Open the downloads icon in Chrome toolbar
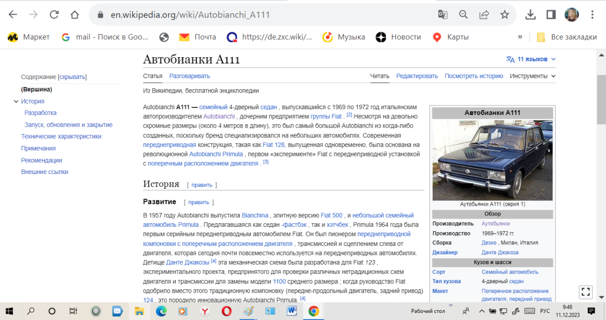 (x=530, y=15)
